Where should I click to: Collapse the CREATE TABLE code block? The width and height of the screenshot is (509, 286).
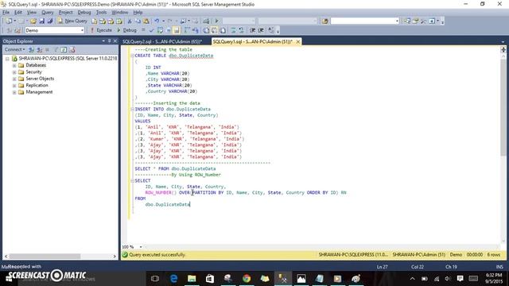pos(132,56)
